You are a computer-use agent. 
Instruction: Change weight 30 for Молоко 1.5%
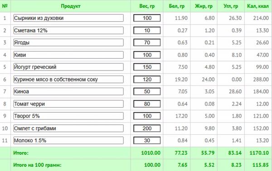click(x=147, y=141)
